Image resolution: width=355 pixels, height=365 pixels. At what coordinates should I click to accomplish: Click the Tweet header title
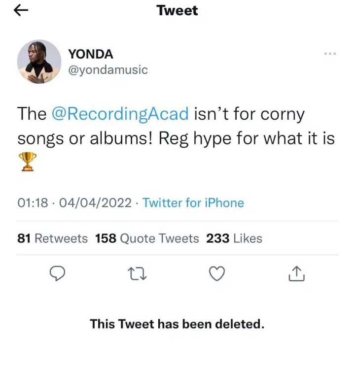click(x=177, y=10)
